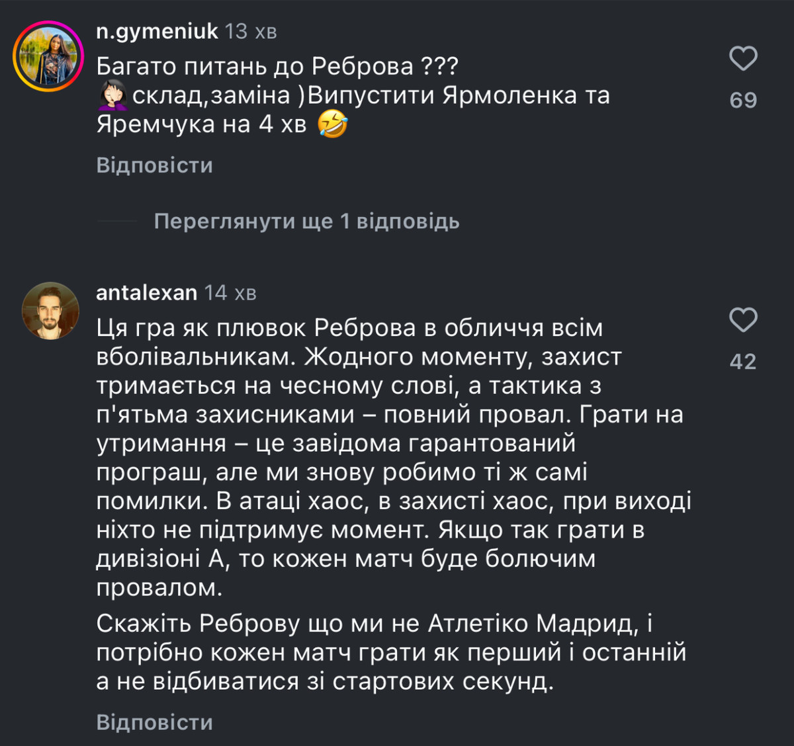Like n.gymeniuk's comment with the heart

743,59
